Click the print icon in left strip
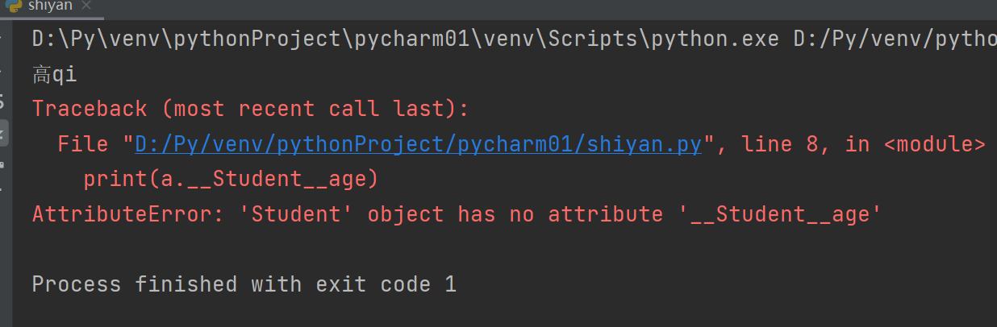 tap(2, 164)
